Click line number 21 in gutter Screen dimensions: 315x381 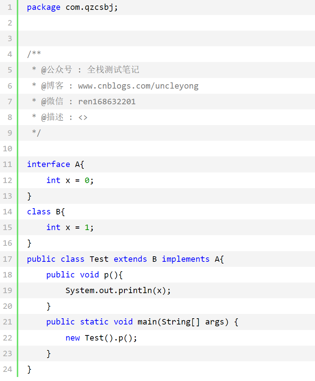[x=8, y=322]
